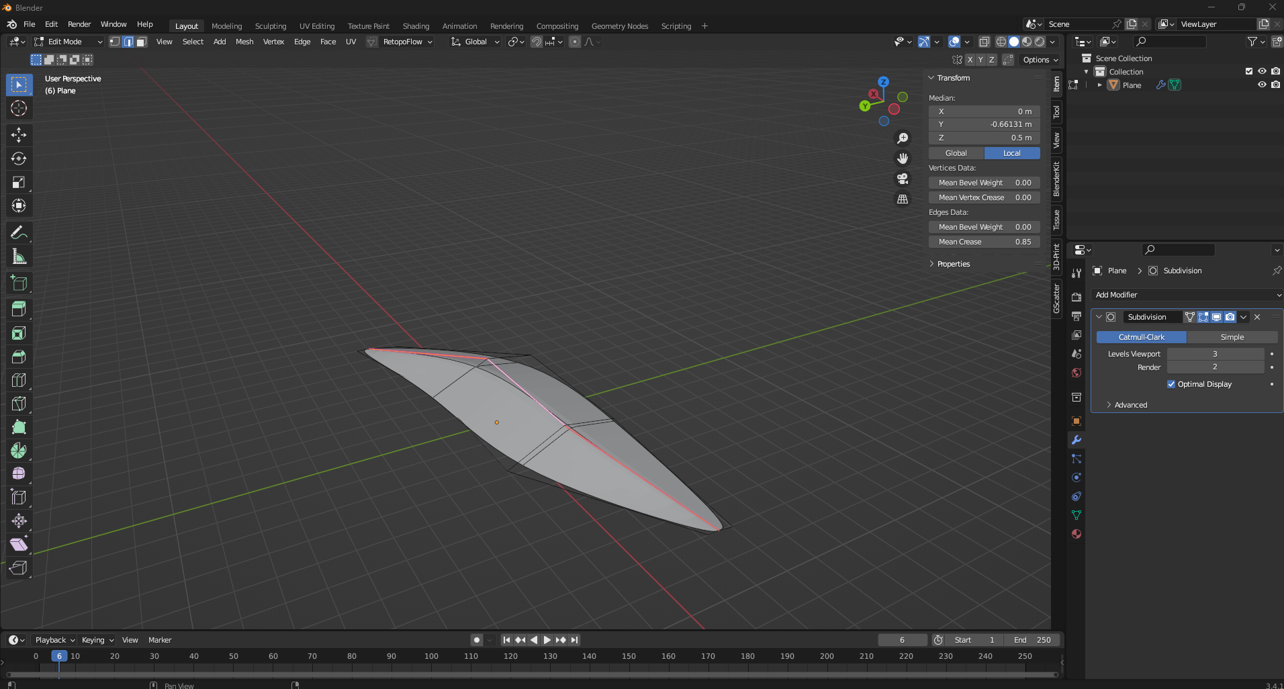Select the Scale tool
1284x689 pixels.
click(19, 182)
